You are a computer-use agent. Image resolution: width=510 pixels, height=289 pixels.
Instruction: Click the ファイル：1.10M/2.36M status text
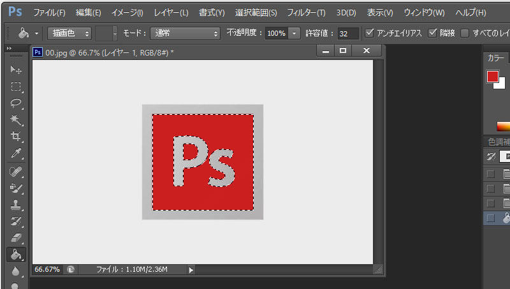tap(132, 269)
